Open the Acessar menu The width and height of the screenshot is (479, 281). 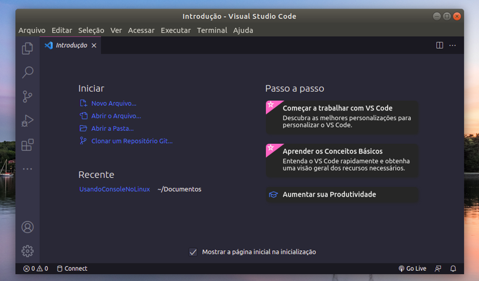pyautogui.click(x=141, y=31)
